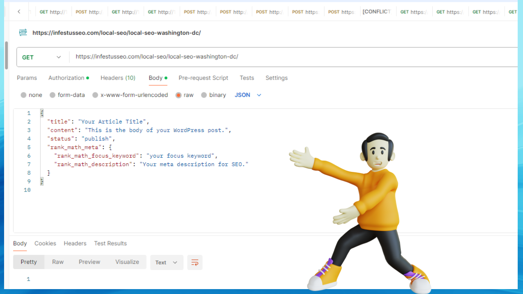Open the response Headers tab
Image resolution: width=523 pixels, height=294 pixels.
coord(75,243)
